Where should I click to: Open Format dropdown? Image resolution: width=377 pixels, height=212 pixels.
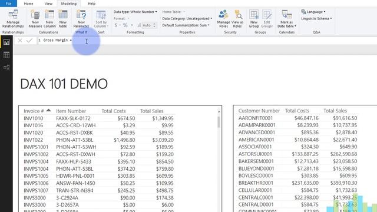tap(121, 18)
